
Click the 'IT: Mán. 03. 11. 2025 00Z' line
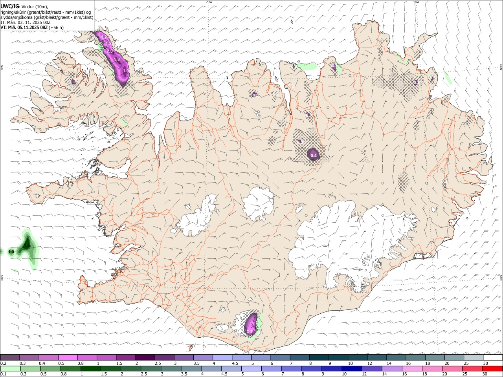tap(26, 22)
